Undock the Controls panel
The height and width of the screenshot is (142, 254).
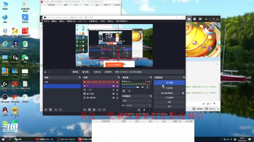184,77
